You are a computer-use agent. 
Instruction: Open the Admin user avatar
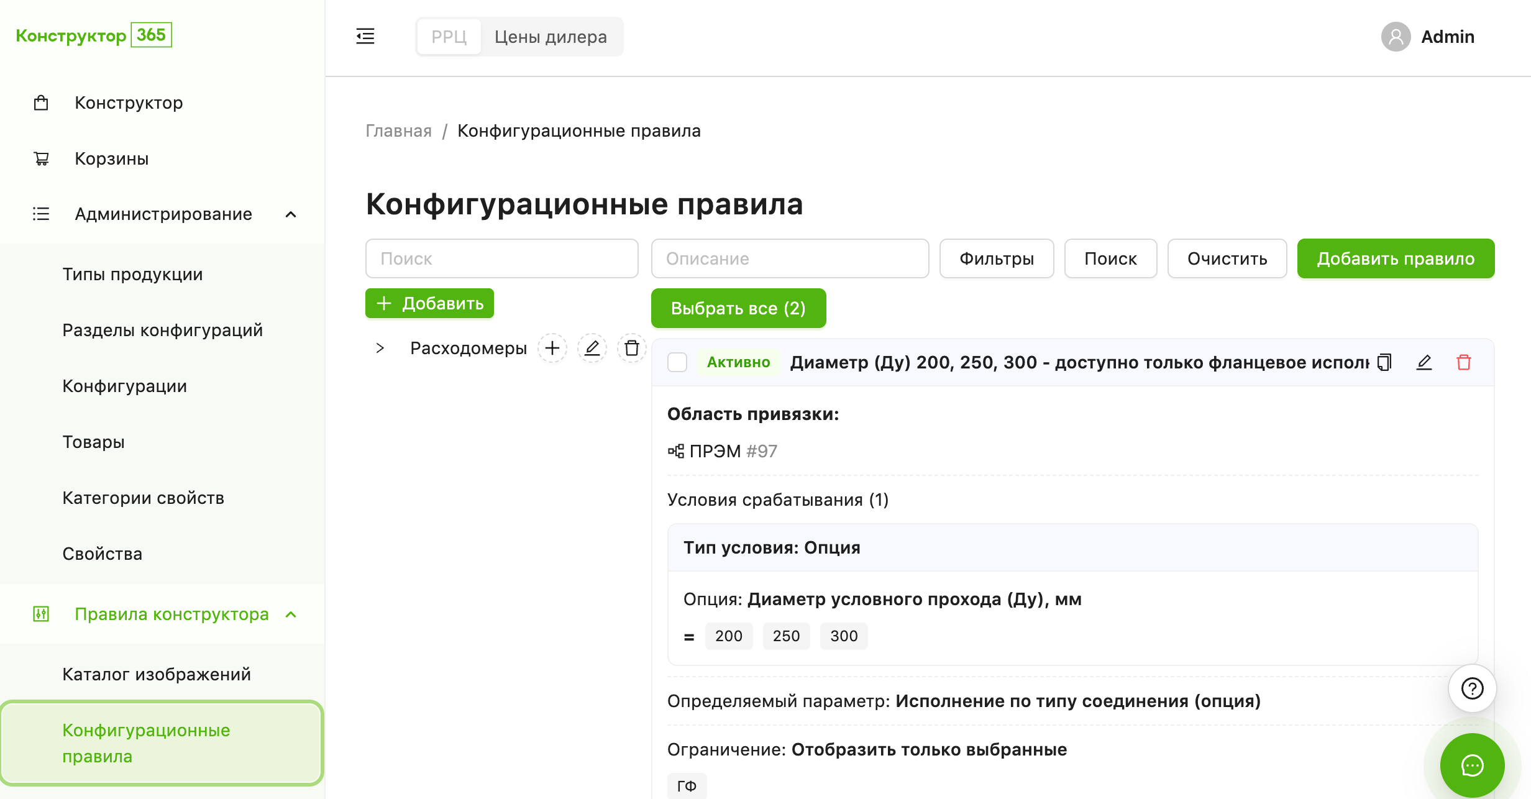tap(1396, 37)
